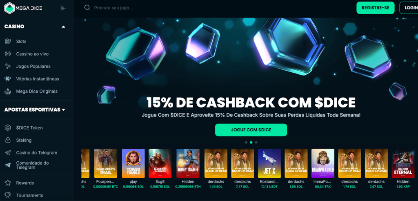Open Slots via its sidebar icon
Image resolution: width=418 pixels, height=201 pixels.
coord(8,41)
